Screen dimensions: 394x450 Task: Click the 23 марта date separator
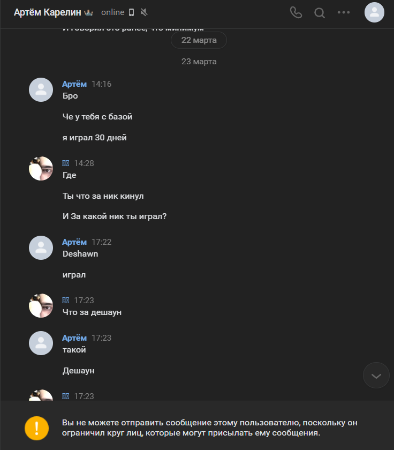[x=199, y=62]
